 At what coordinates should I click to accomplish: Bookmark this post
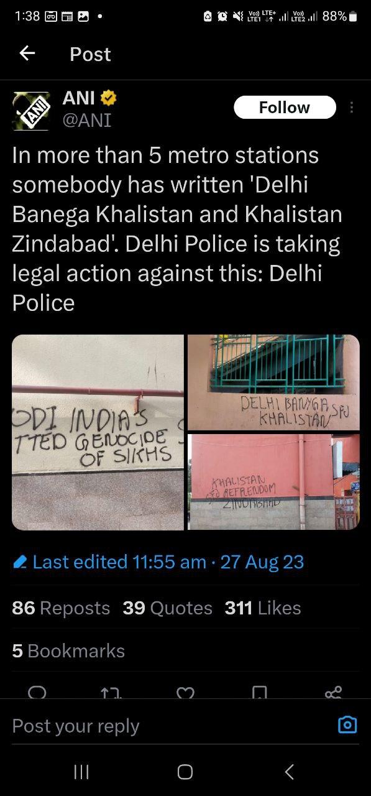click(x=260, y=692)
